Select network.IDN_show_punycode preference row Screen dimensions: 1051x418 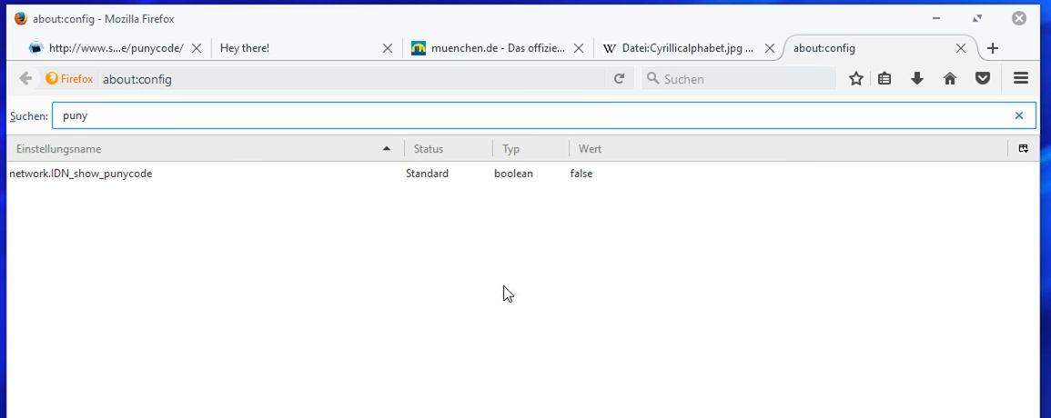pos(523,174)
